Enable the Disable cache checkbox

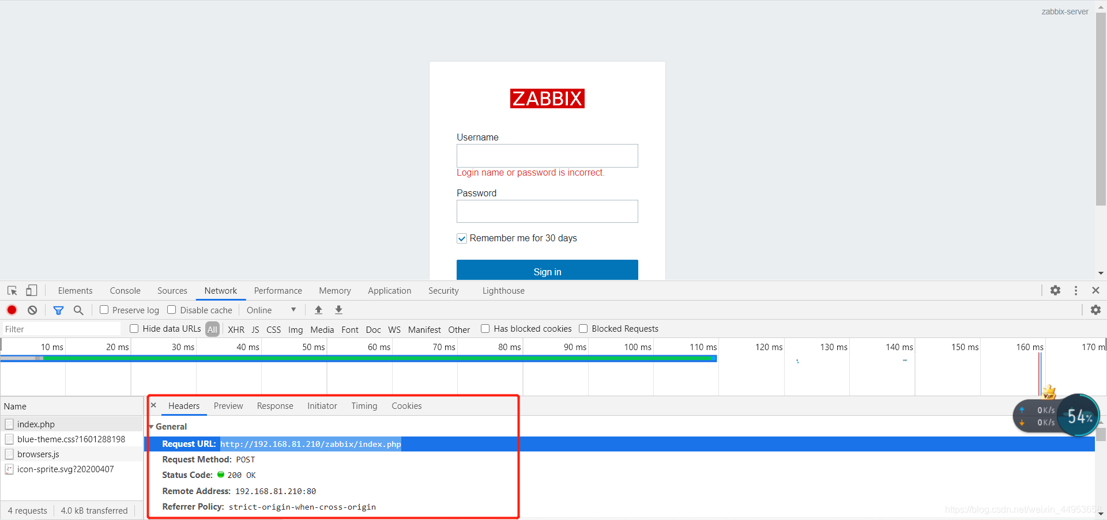click(x=172, y=310)
